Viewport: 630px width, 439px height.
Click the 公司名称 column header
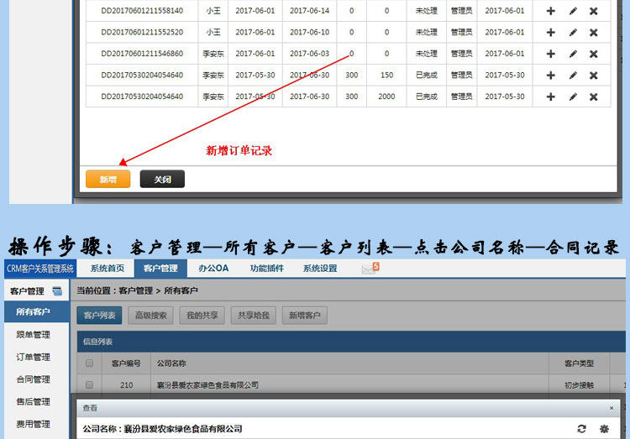click(171, 363)
